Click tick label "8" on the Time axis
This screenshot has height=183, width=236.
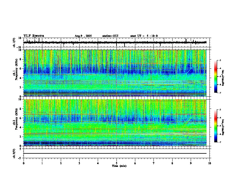pos(172,163)
